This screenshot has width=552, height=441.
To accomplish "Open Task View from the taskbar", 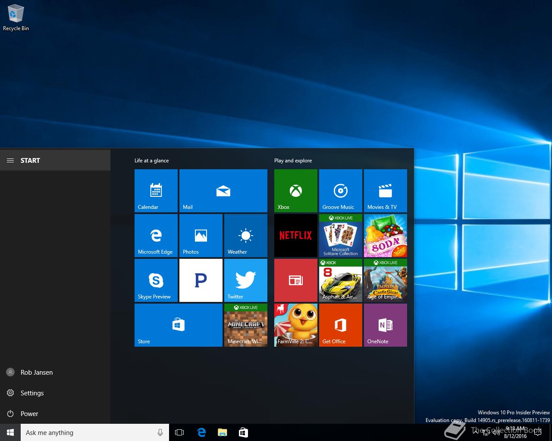I will 179,432.
